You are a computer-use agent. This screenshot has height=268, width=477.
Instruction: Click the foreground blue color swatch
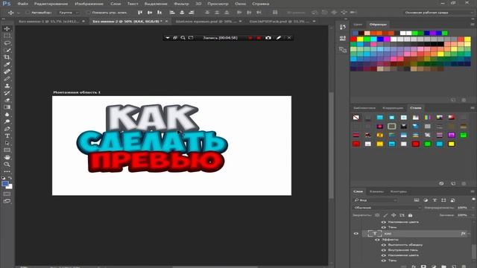[5, 184]
